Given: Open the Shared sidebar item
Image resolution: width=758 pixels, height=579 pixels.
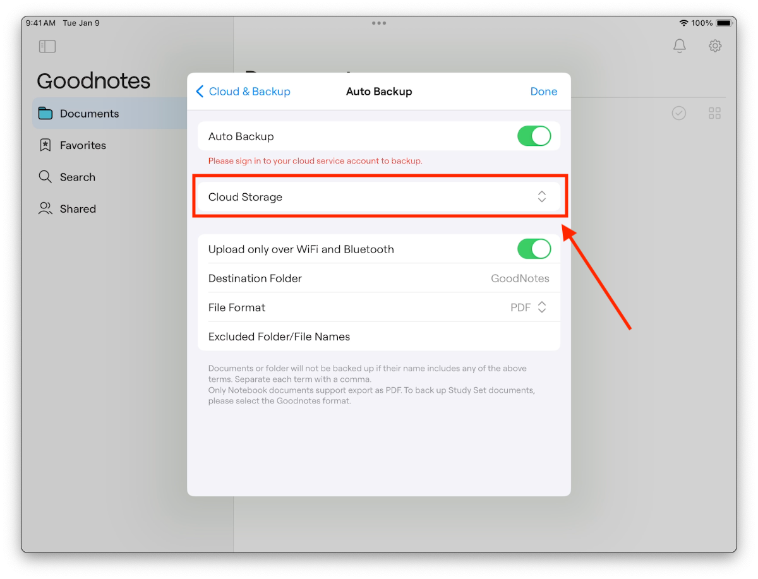Looking at the screenshot, I should tap(78, 209).
